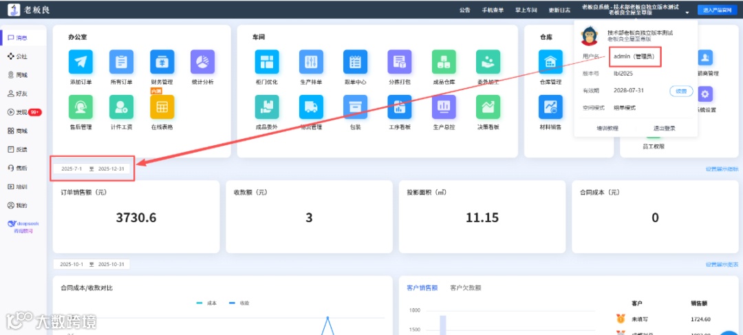Select 培训 in the left sidebar

pos(17,186)
